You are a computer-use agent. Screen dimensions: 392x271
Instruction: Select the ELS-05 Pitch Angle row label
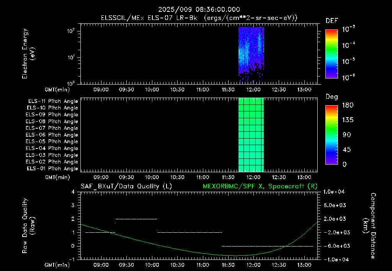pyautogui.click(x=52, y=142)
